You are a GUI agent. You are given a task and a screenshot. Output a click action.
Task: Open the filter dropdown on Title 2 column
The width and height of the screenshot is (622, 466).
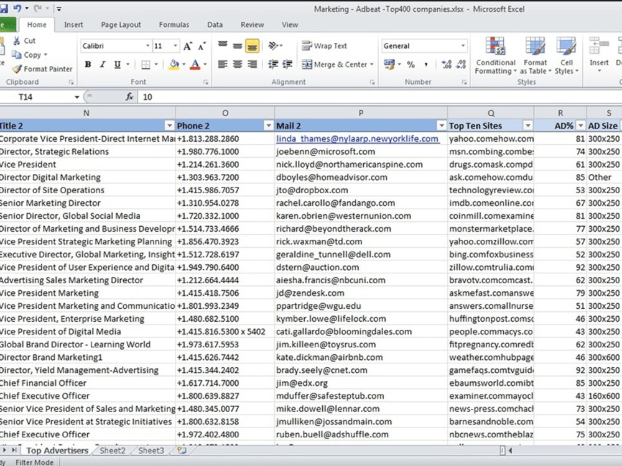point(170,125)
